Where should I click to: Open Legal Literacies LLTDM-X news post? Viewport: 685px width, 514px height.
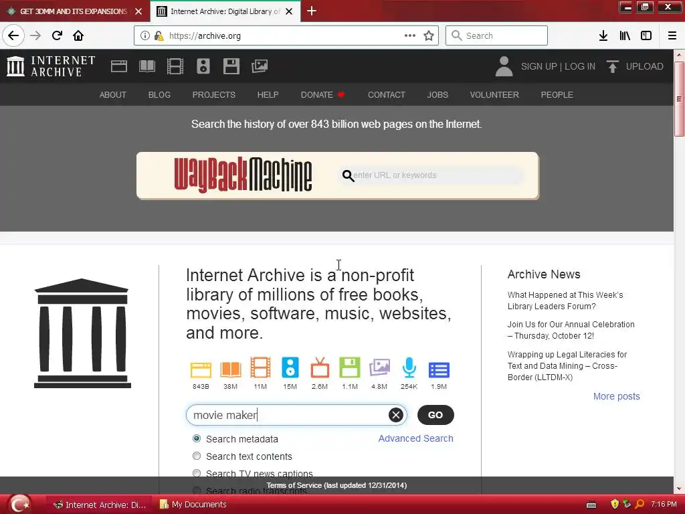point(567,366)
